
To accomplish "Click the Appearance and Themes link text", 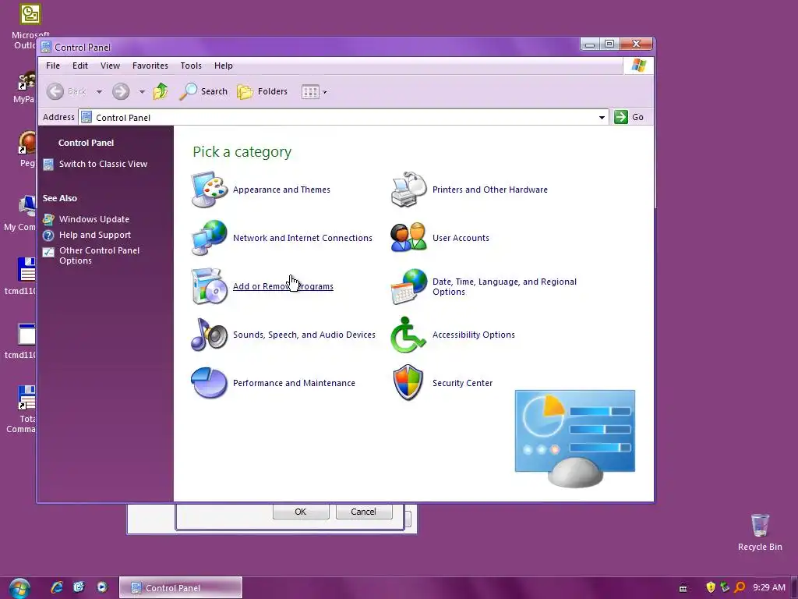I will point(281,190).
